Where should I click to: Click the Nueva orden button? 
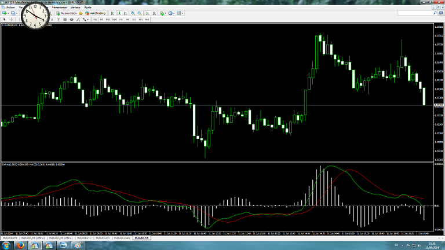click(x=67, y=13)
